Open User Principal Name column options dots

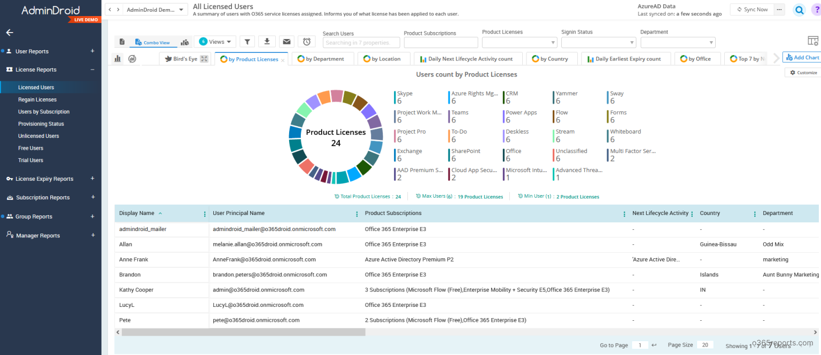[x=357, y=214]
